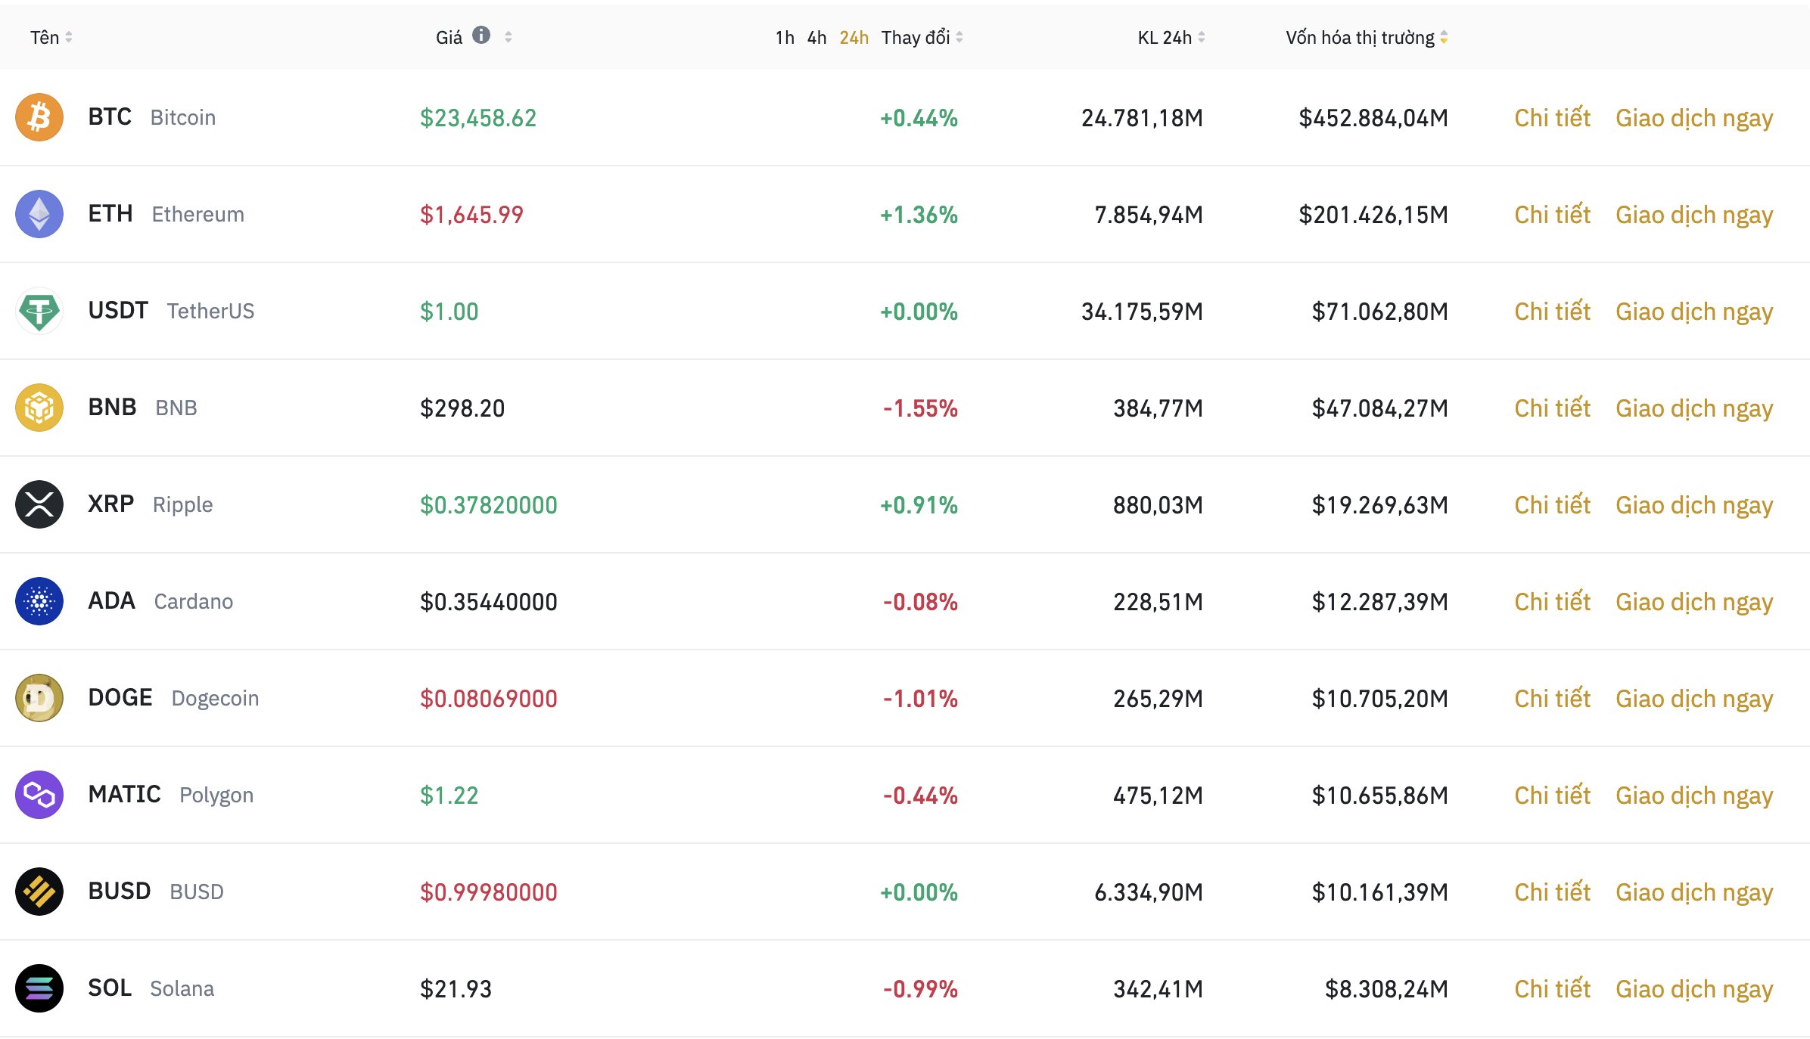Open Chi tiết for Solana

[1552, 988]
